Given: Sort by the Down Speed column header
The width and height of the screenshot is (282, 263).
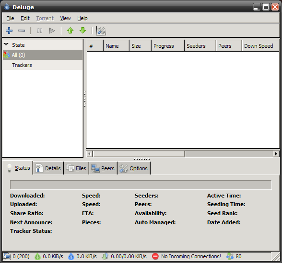Looking at the screenshot, I should pos(261,46).
